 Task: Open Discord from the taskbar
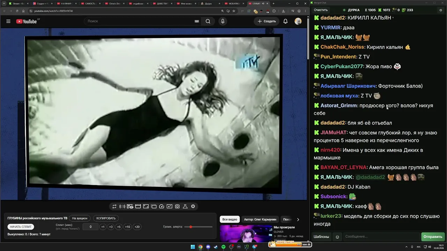[x=208, y=247]
